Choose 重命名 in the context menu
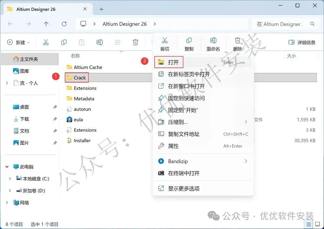The height and width of the screenshot is (229, 324). (213, 44)
